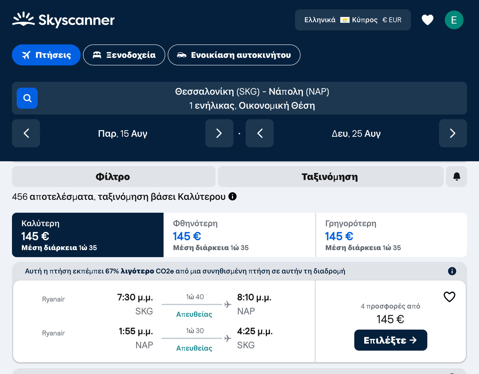Open info icon next to results sorting text
Viewport: 479px width, 374px height.
tap(232, 196)
